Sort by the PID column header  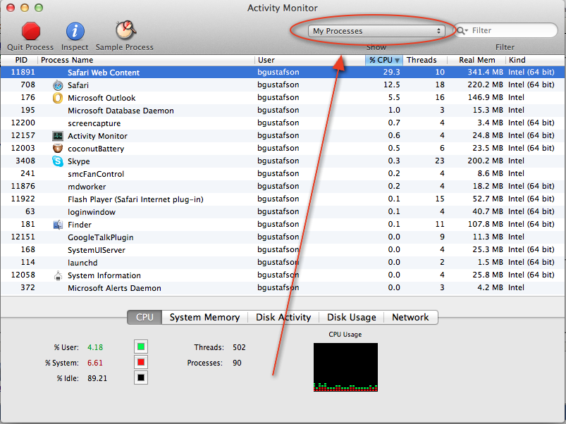pos(21,60)
